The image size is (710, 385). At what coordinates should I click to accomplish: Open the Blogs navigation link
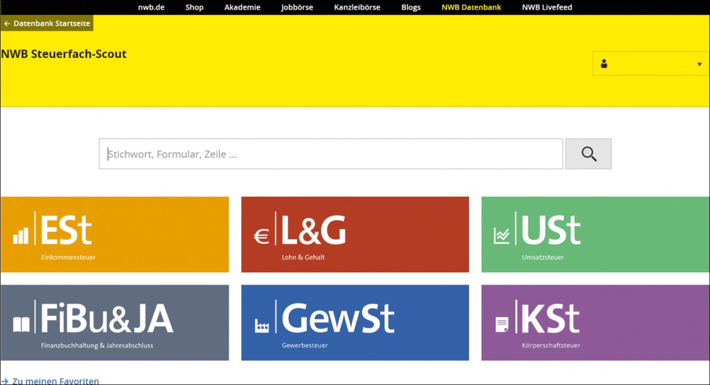411,8
